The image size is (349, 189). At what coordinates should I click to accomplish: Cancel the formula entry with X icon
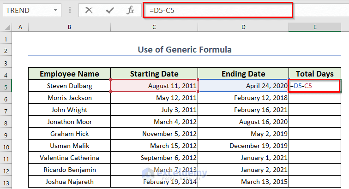point(89,10)
